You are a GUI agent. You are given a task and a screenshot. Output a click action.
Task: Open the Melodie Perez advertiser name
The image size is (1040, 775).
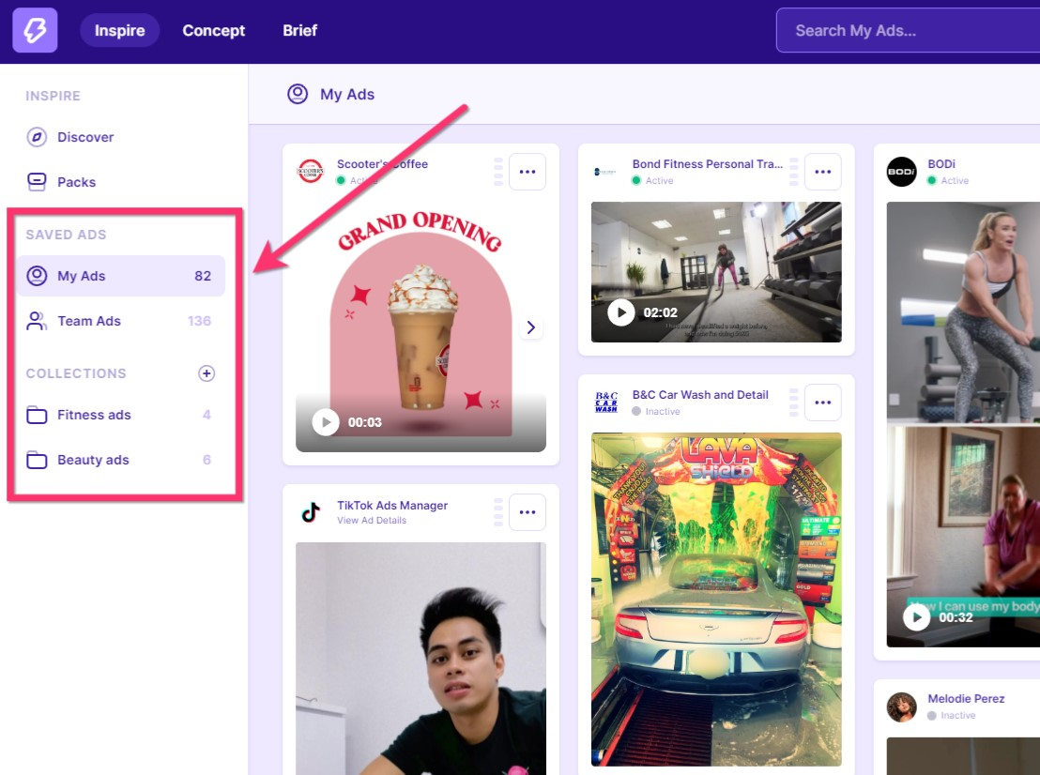point(966,699)
